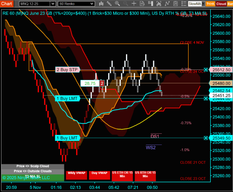This screenshot has height=192, width=233.
Task: Click the 25480.00 entry price marker
Action: click(x=221, y=83)
